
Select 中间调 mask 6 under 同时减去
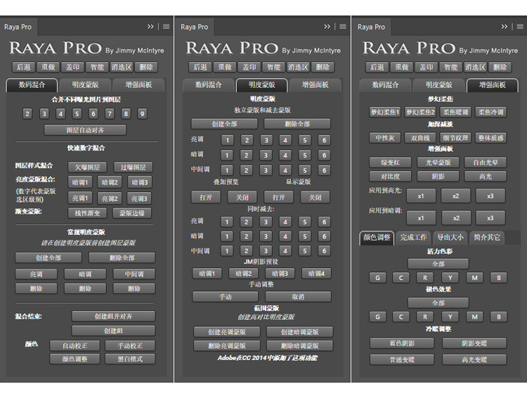(325, 250)
